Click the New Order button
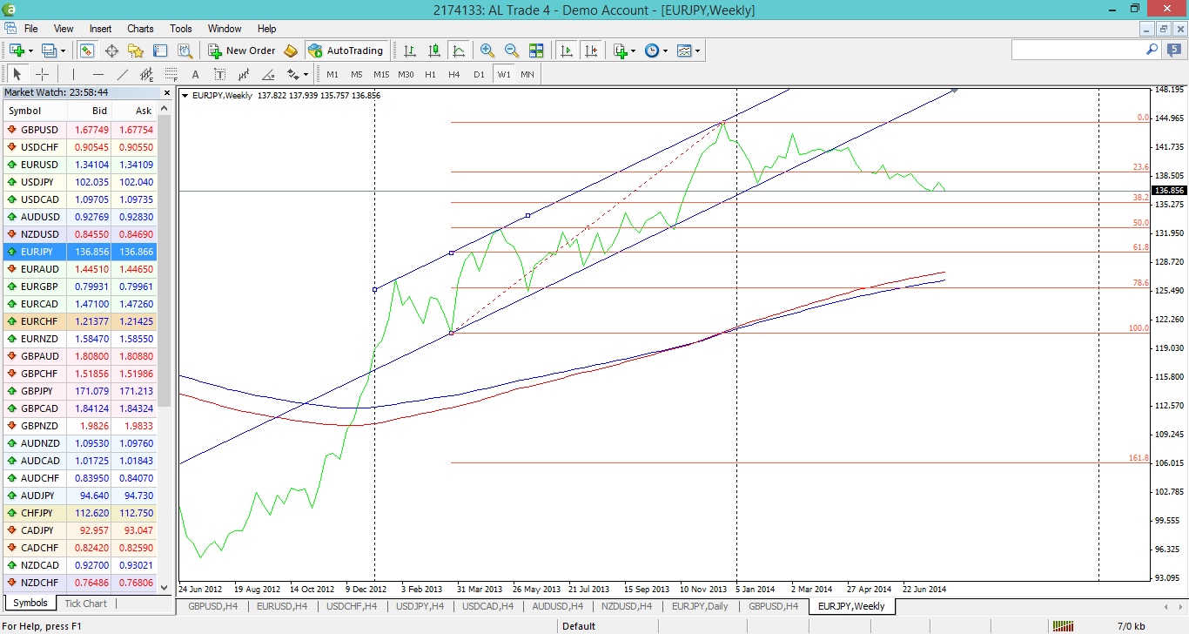This screenshot has height=634, width=1189. [241, 51]
